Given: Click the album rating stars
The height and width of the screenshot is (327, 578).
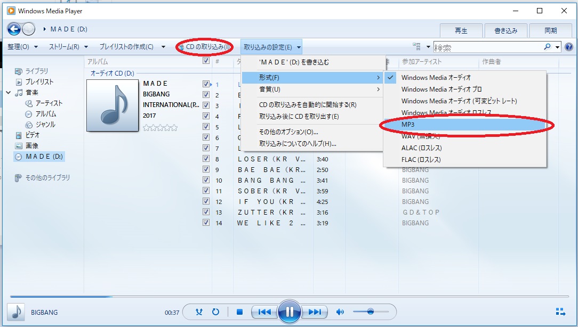Looking at the screenshot, I should coord(160,128).
